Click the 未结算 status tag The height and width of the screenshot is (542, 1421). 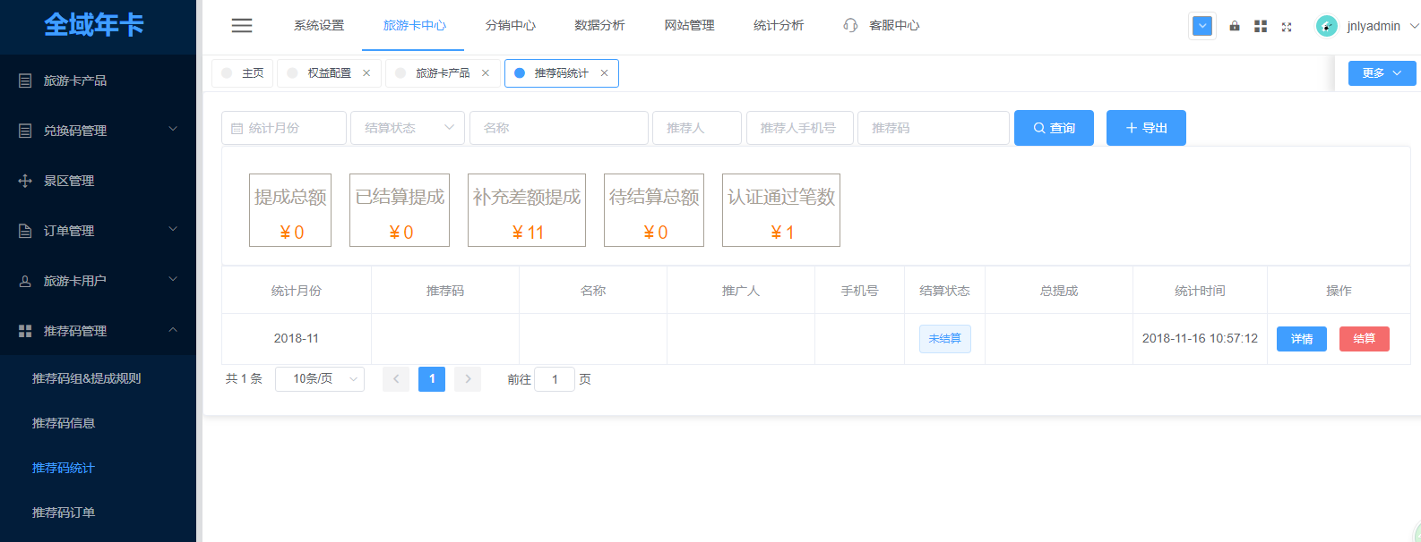[x=944, y=339]
